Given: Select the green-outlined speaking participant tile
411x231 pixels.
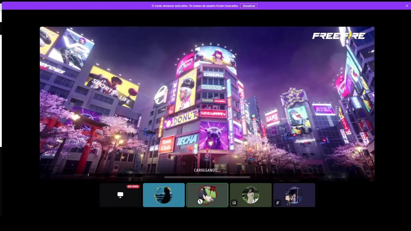Looking at the screenshot, I should pos(207,195).
